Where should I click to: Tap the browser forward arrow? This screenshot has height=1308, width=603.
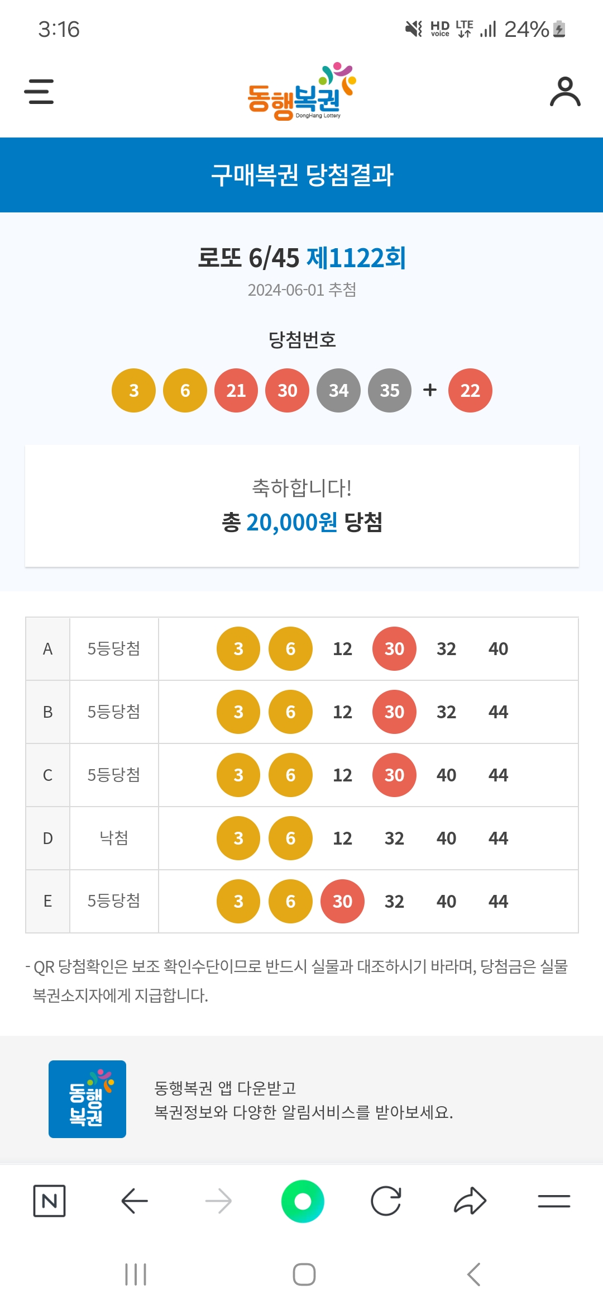pos(218,1201)
